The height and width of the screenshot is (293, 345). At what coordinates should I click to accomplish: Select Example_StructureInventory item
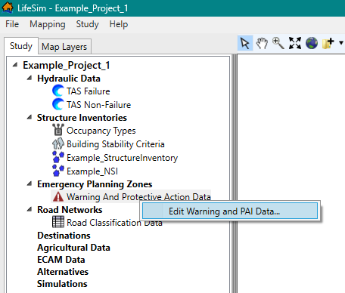(x=122, y=158)
